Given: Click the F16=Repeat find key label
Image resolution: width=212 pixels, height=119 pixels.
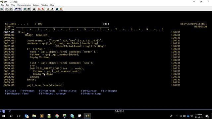Looking at the screenshot, I should point(17,94).
